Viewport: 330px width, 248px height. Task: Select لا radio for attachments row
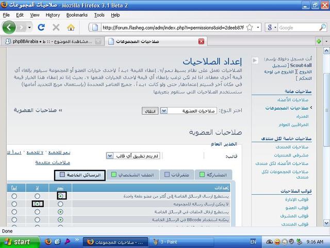click(x=37, y=212)
